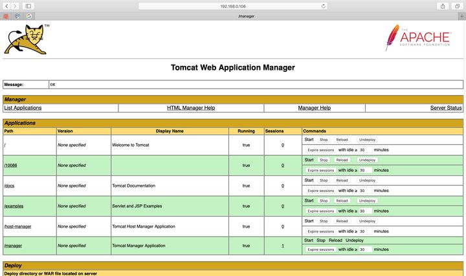
Task: Add new tab with plus icon
Action: [462, 16]
